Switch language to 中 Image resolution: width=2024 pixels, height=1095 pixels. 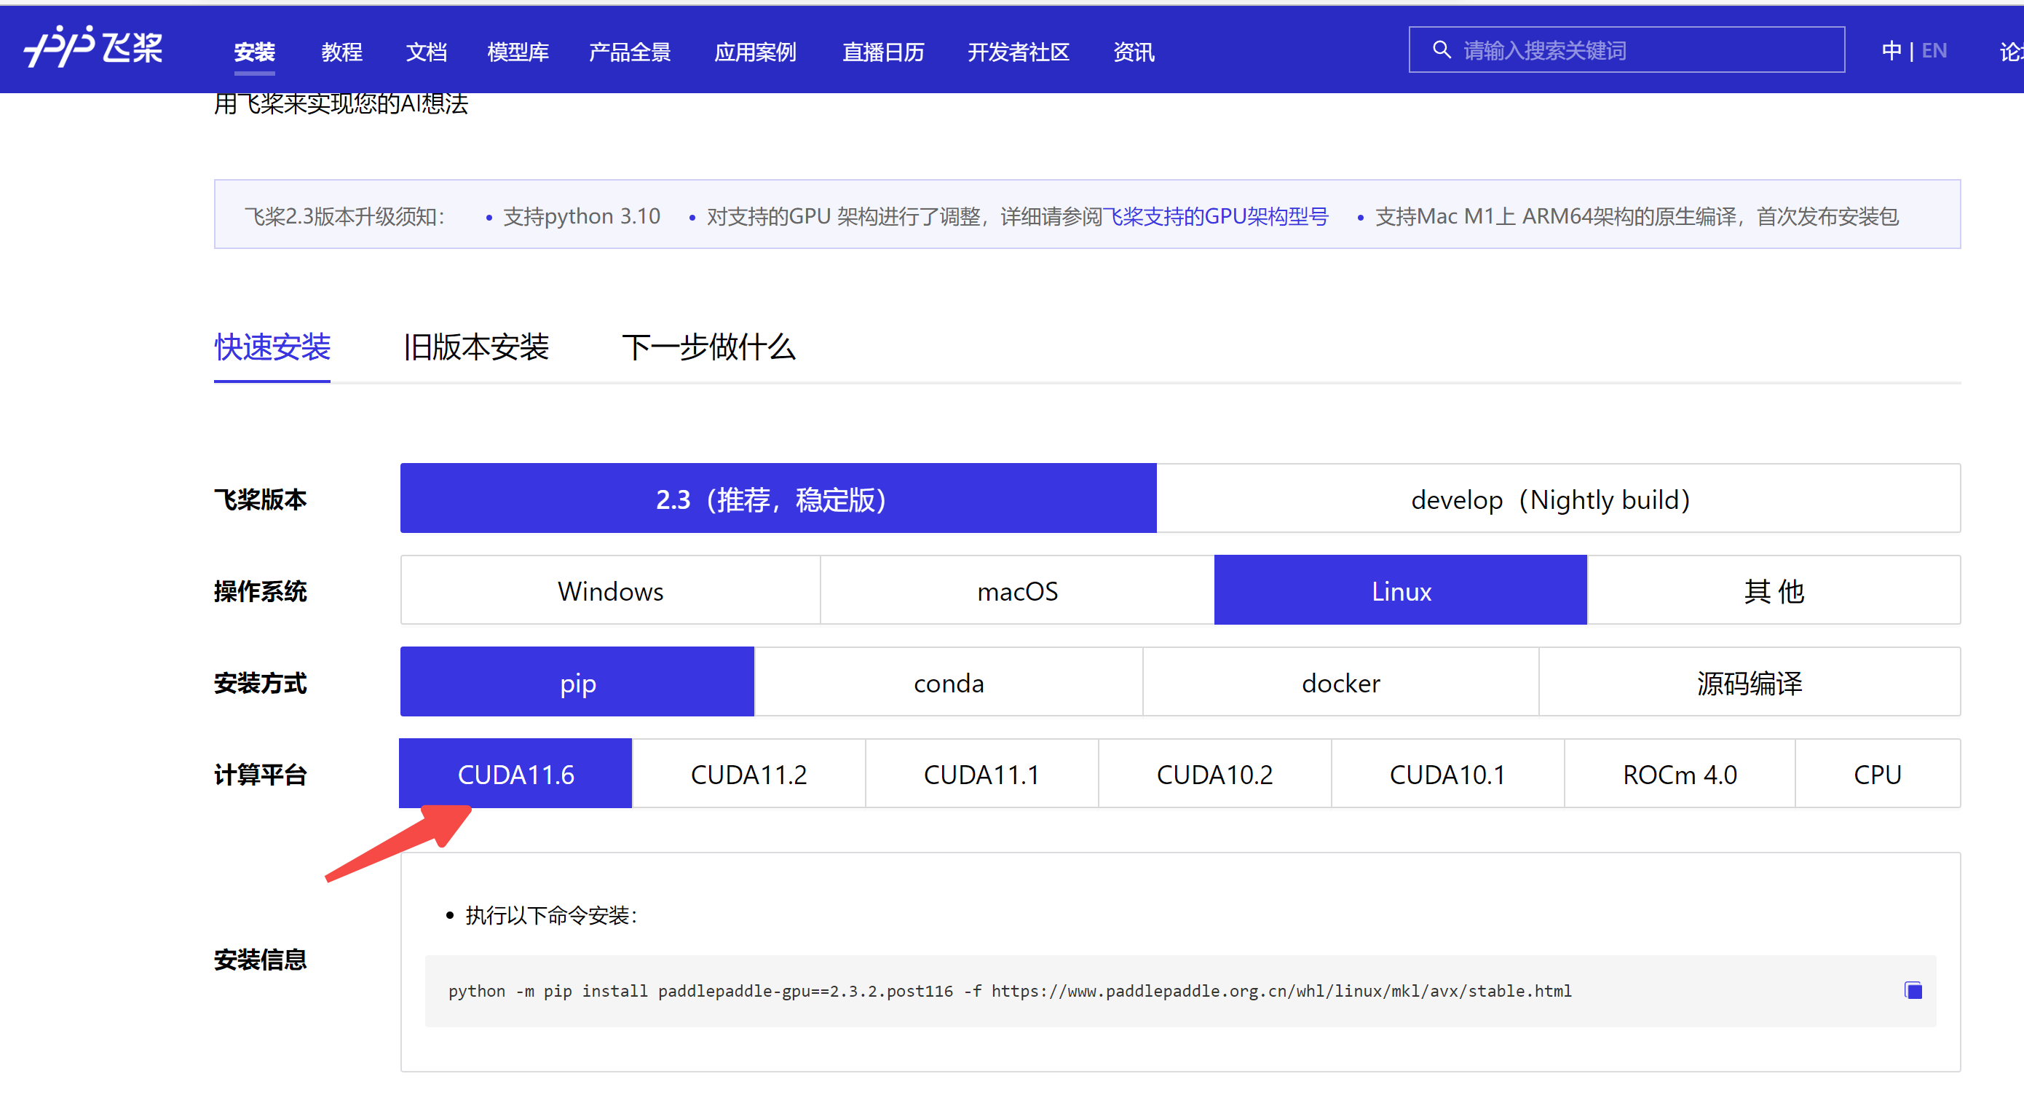[1891, 51]
